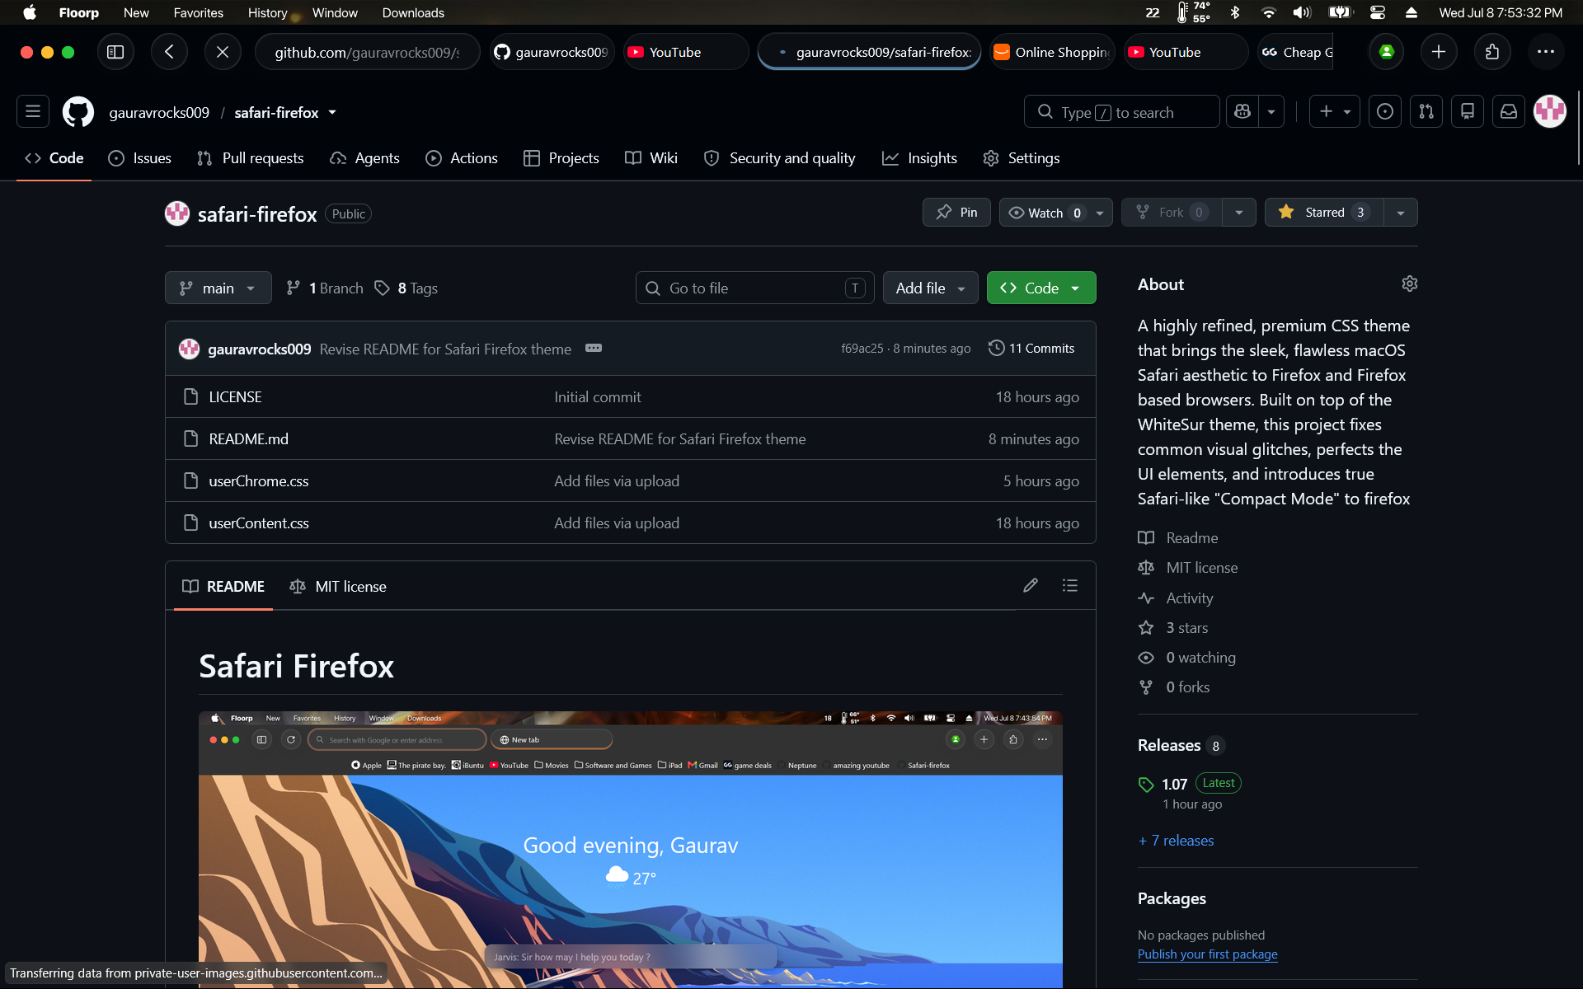Image resolution: width=1583 pixels, height=989 pixels.
Task: Unstar repository via Starred button
Action: point(1324,213)
